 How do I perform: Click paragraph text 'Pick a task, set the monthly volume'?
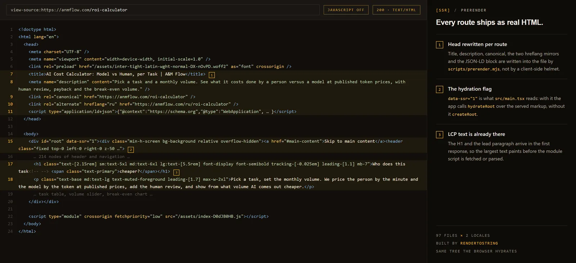pos(275,179)
